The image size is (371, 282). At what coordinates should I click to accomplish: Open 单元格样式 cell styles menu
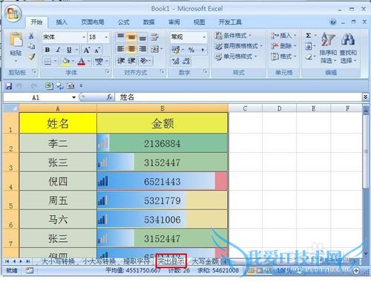[x=236, y=56]
